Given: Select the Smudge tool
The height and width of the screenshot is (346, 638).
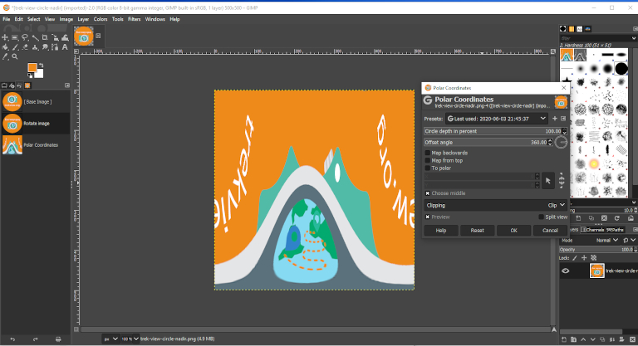Looking at the screenshot, I should click(45, 47).
